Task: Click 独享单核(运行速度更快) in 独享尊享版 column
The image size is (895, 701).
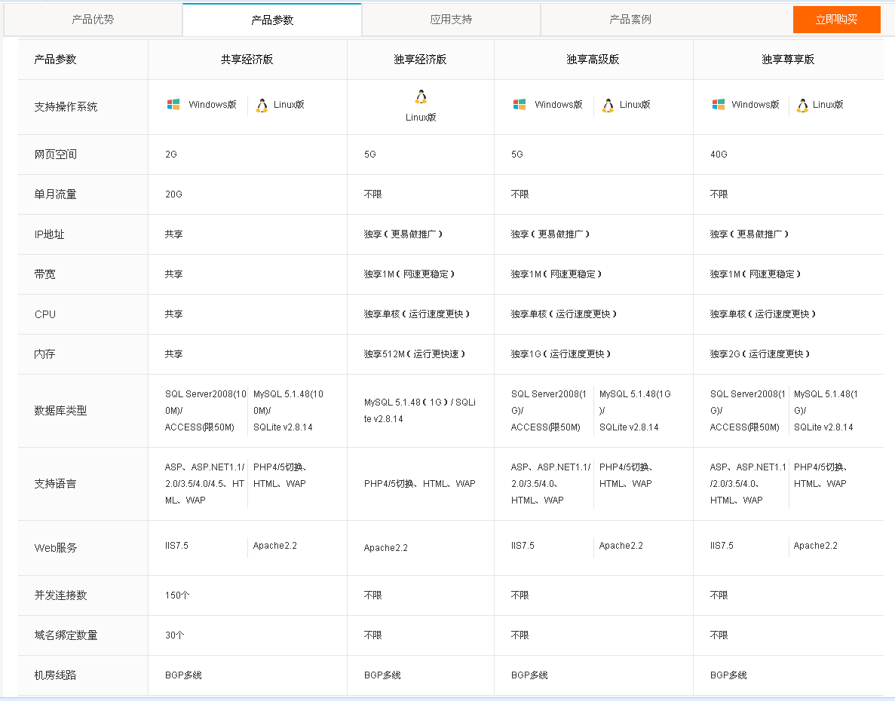Action: 762,314
